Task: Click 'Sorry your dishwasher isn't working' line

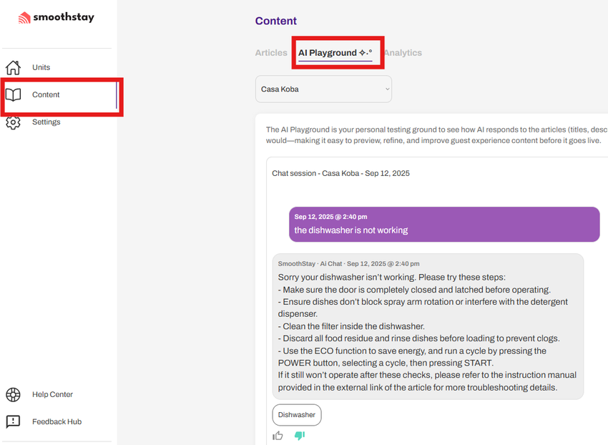Action: coord(392,278)
